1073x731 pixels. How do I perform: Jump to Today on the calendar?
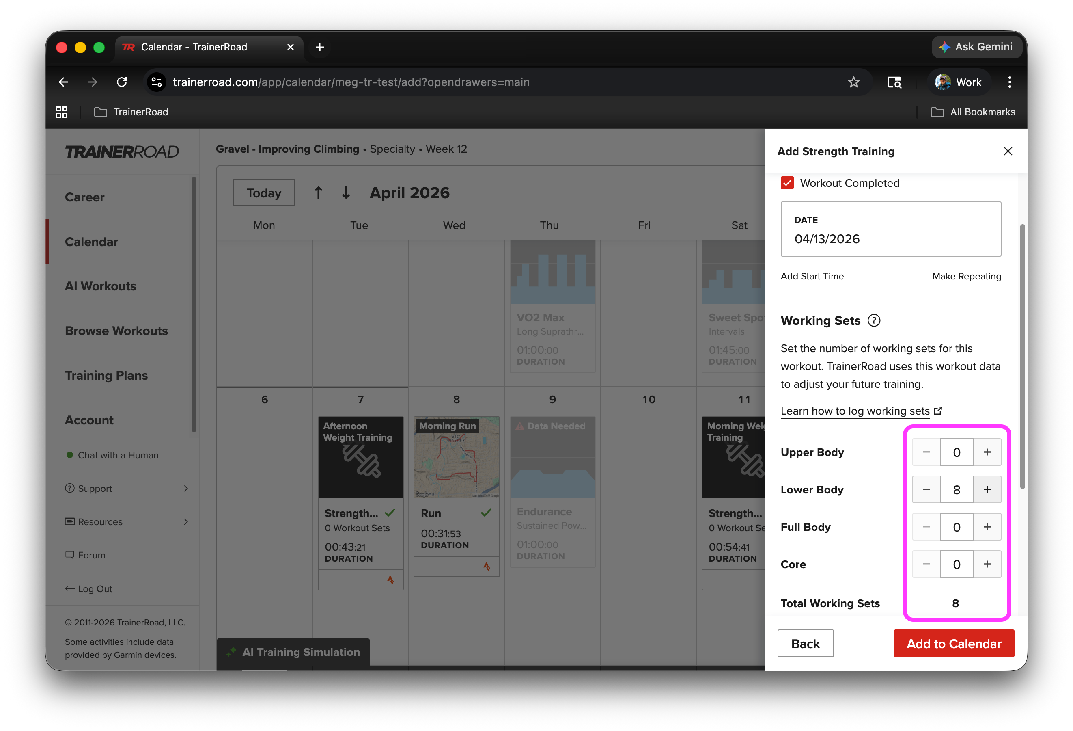pos(264,192)
